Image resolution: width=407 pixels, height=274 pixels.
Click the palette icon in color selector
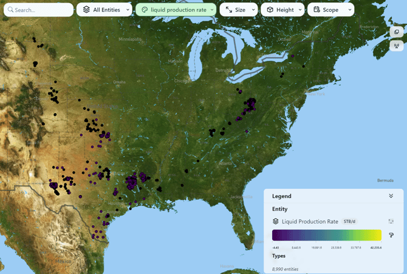145,10
